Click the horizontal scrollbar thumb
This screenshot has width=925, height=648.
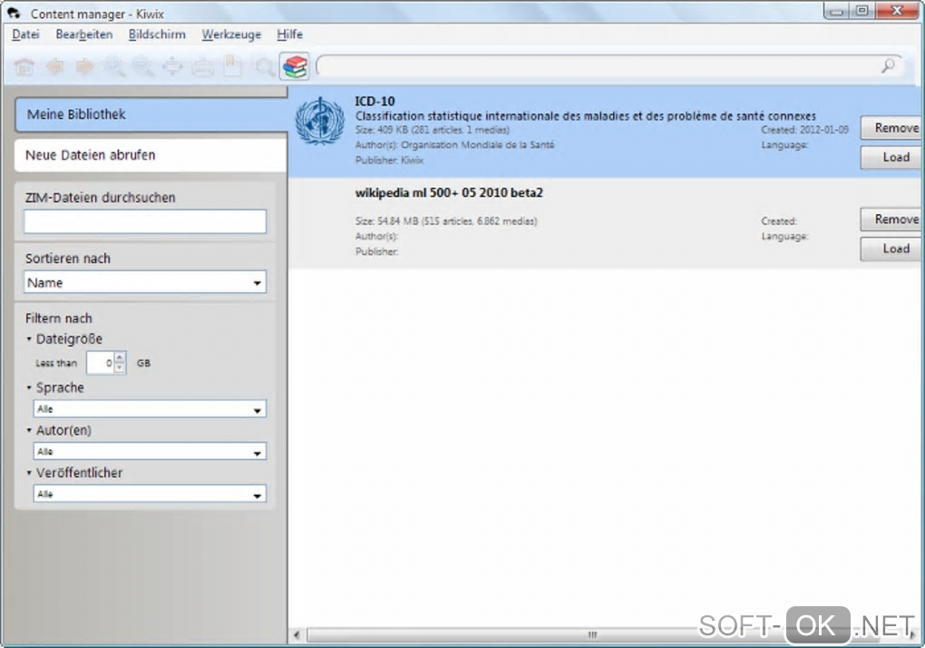click(593, 635)
